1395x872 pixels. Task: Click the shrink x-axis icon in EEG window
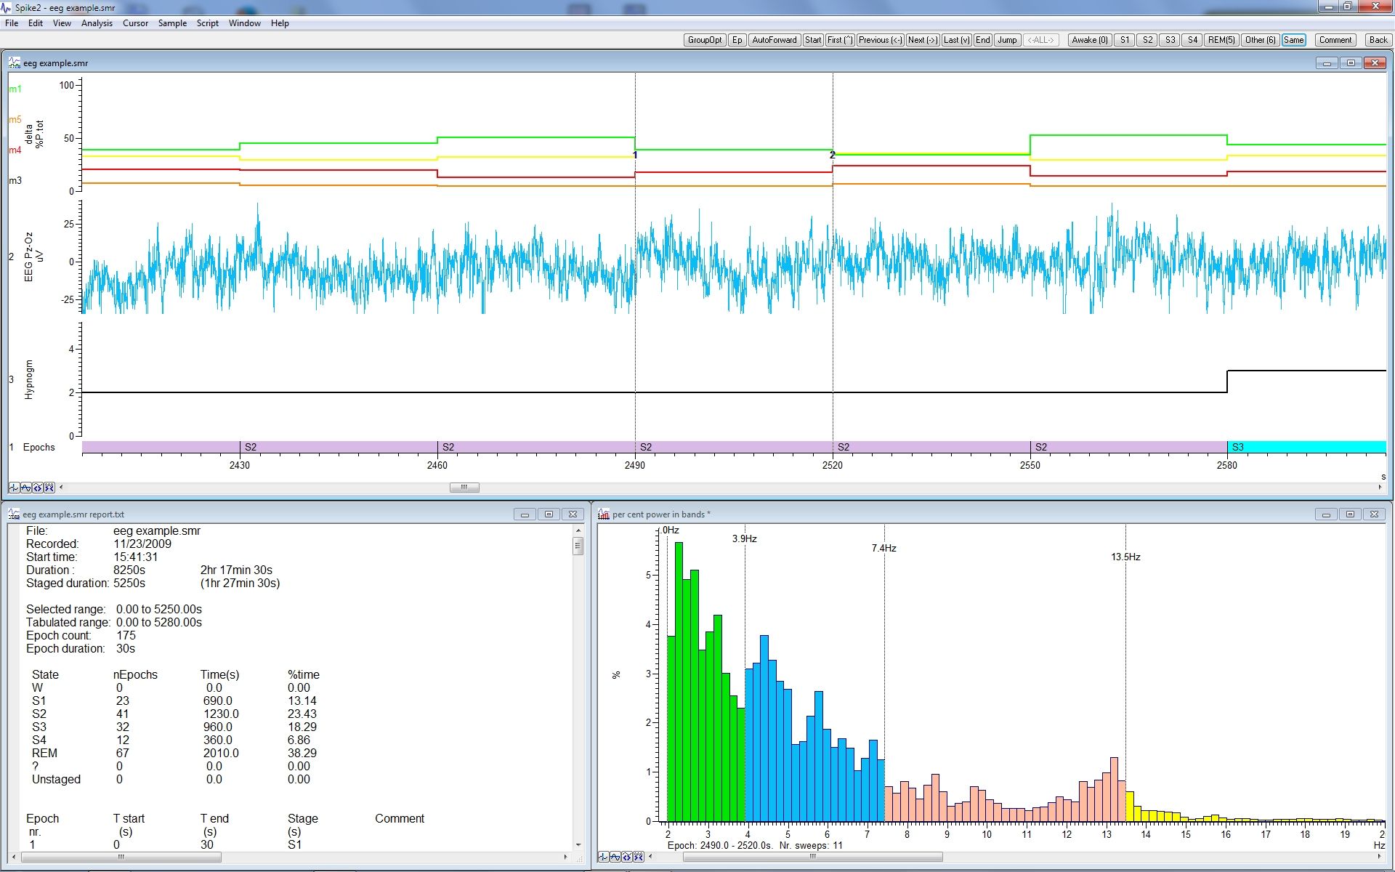point(49,488)
